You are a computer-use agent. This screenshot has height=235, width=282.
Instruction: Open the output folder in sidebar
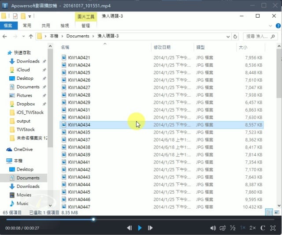[x=23, y=121]
